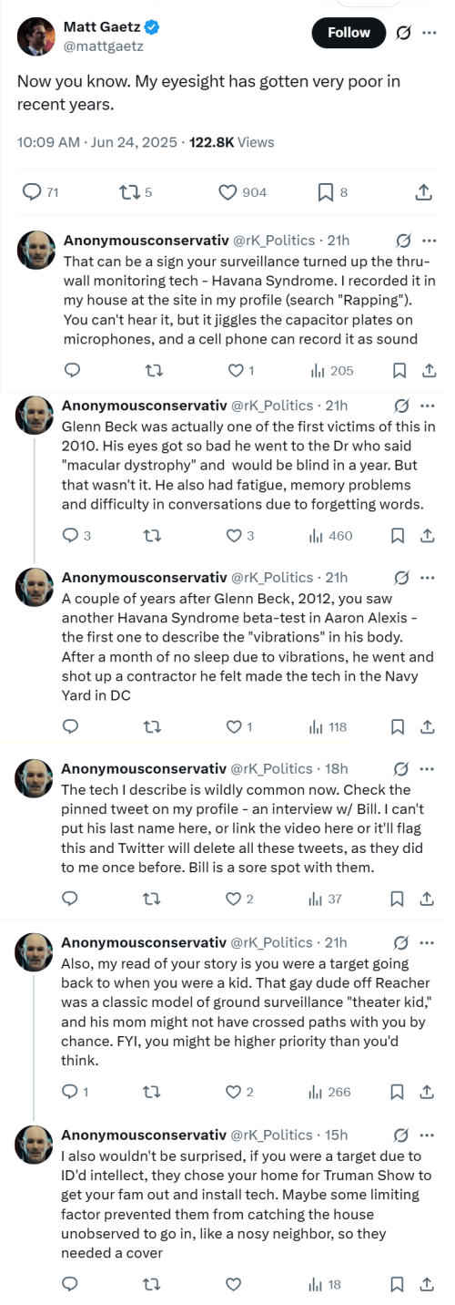Bookmark the pinned tweet interview reply
Screen dimensions: 455x1305
[397, 899]
